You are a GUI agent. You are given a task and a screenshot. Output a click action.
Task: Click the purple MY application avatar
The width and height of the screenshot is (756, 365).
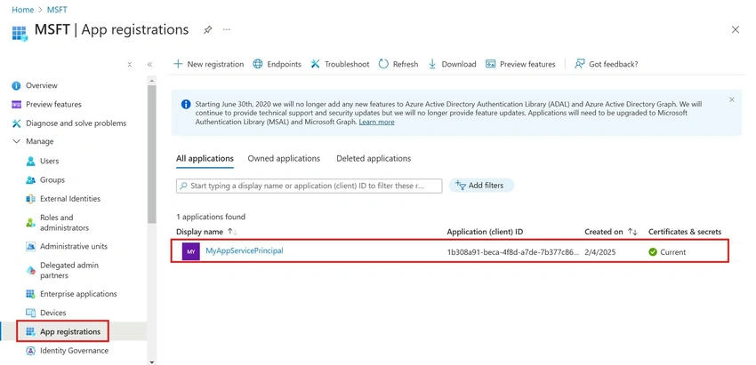click(x=191, y=252)
